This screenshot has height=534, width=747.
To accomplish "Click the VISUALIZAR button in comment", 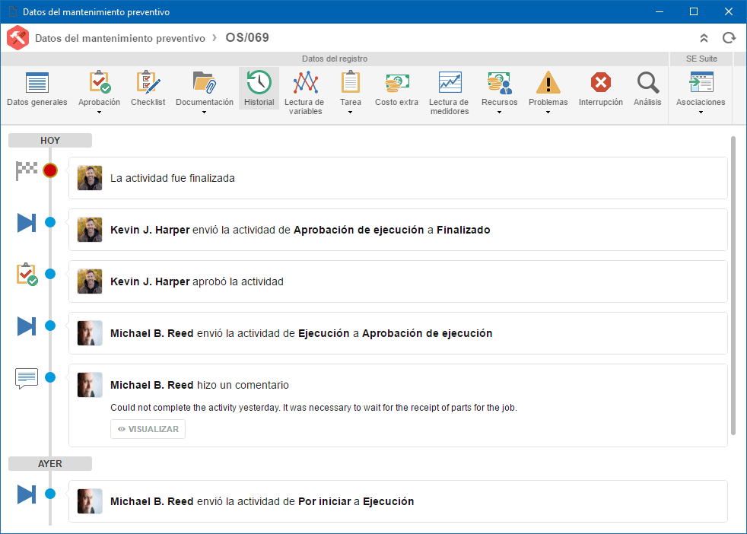I will (148, 429).
